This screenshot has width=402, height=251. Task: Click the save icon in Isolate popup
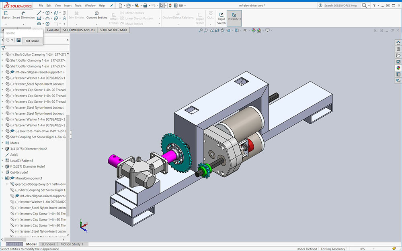tap(18, 40)
